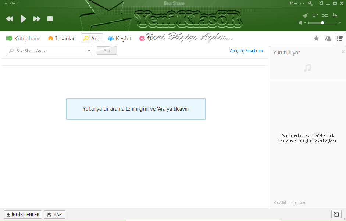Open the Gelişmiş Araştırma link
Screen dimensions: 346x221
(246, 51)
